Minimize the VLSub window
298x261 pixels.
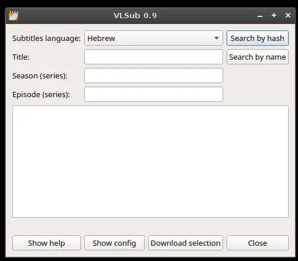tap(260, 16)
